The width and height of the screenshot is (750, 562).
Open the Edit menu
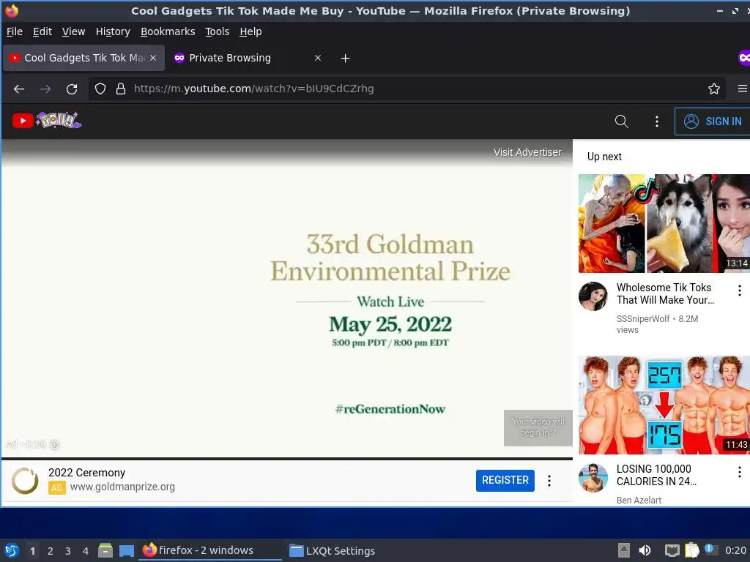(x=42, y=31)
